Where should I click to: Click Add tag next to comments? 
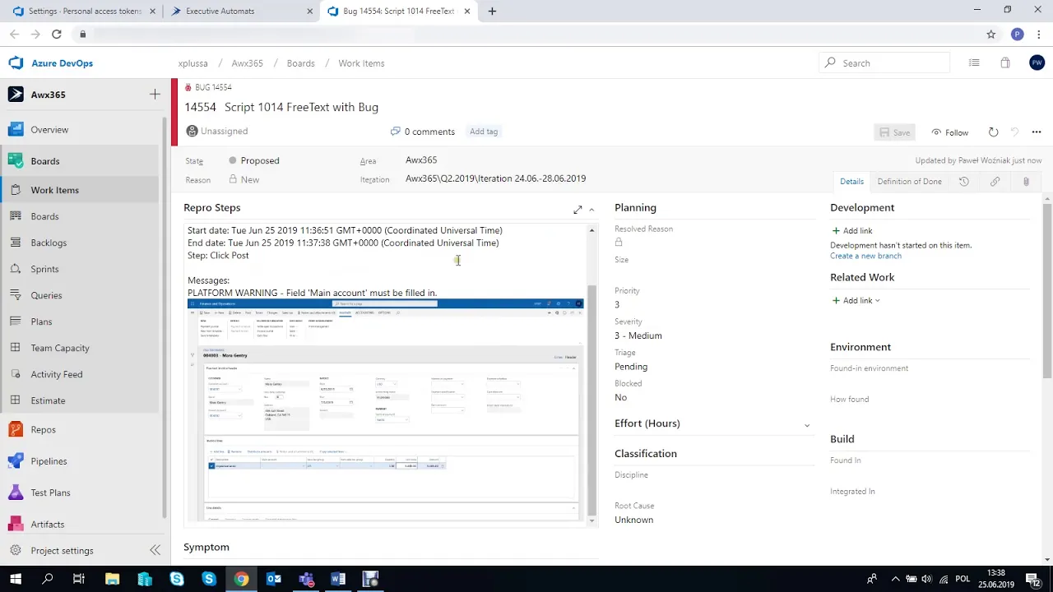tap(483, 132)
